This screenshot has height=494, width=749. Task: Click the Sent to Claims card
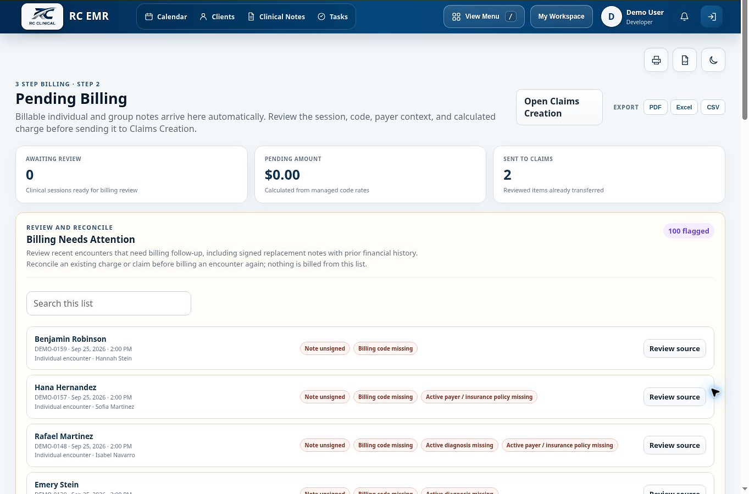609,174
